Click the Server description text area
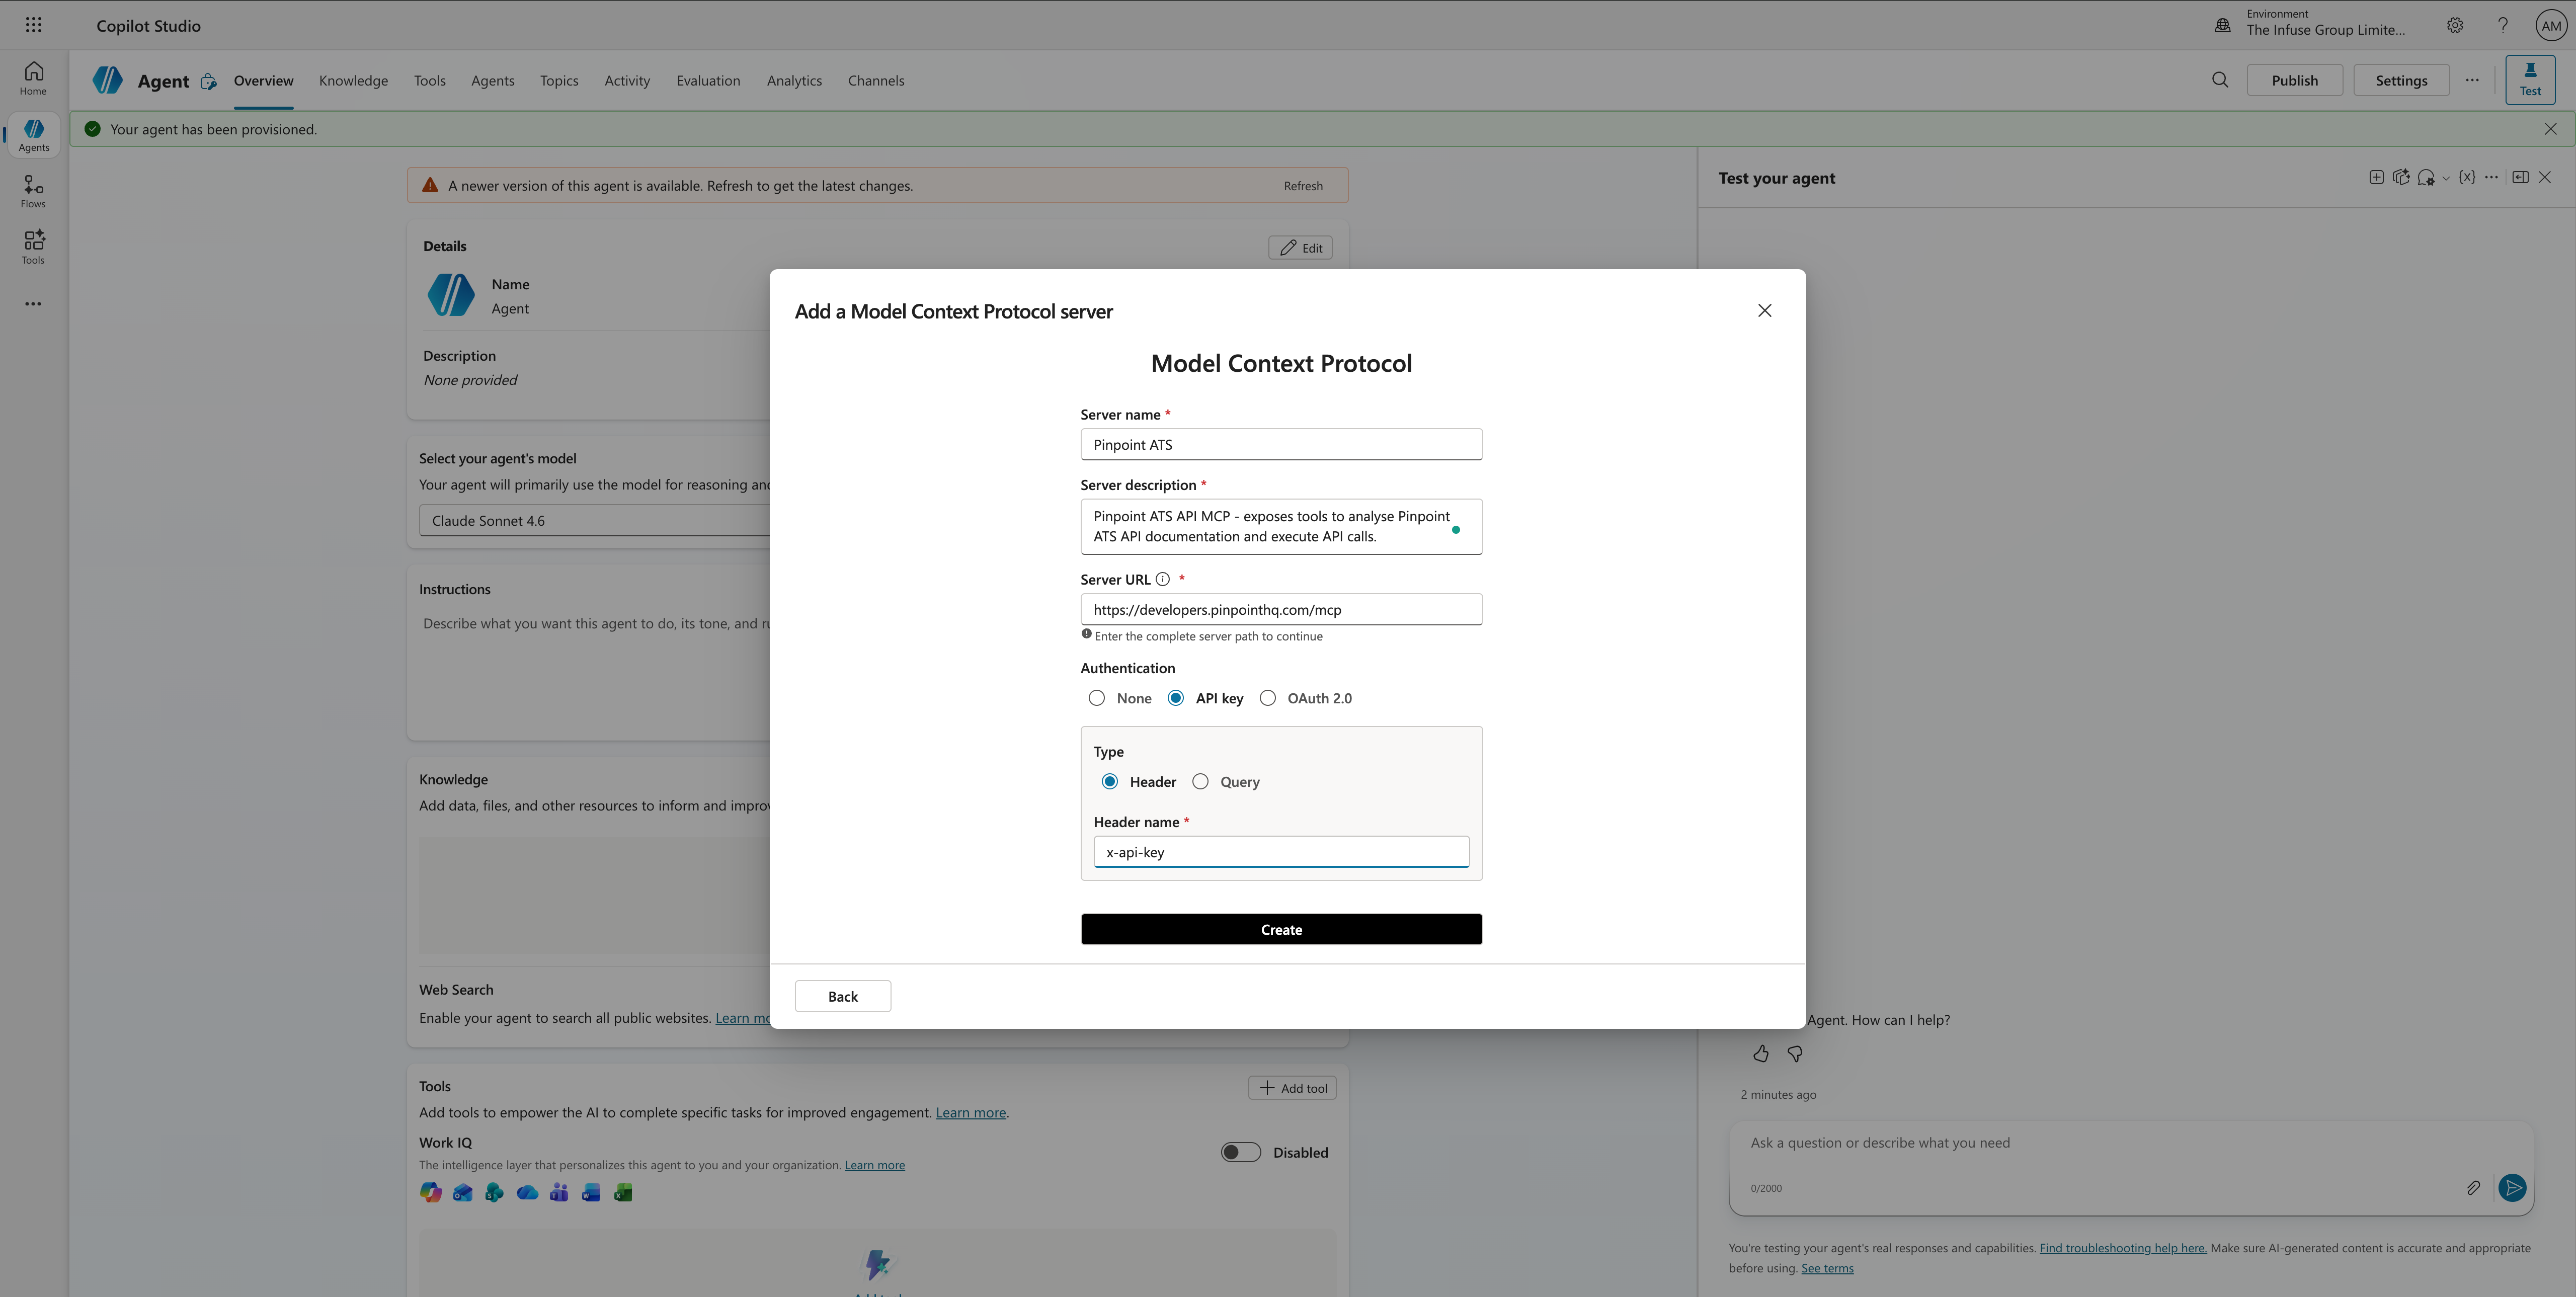Screen dimensions: 2576x1297 point(1281,526)
